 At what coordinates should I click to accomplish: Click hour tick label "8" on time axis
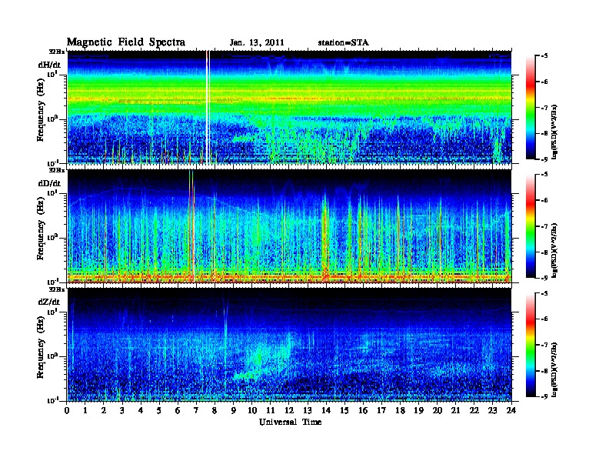pos(215,411)
